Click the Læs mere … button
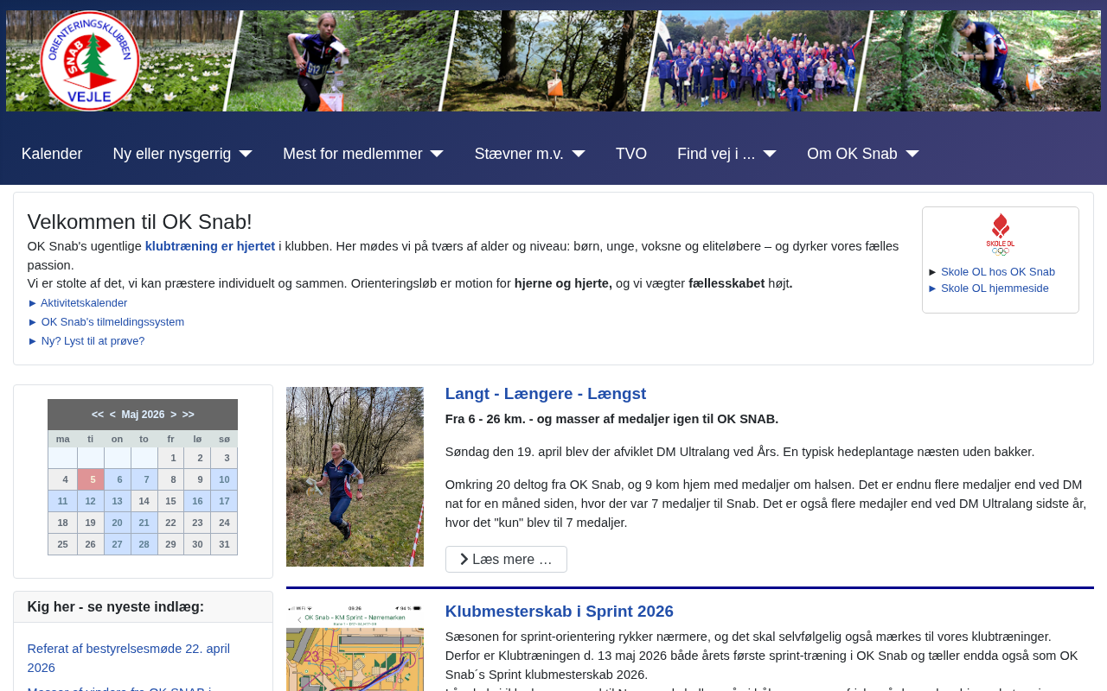 (x=506, y=559)
